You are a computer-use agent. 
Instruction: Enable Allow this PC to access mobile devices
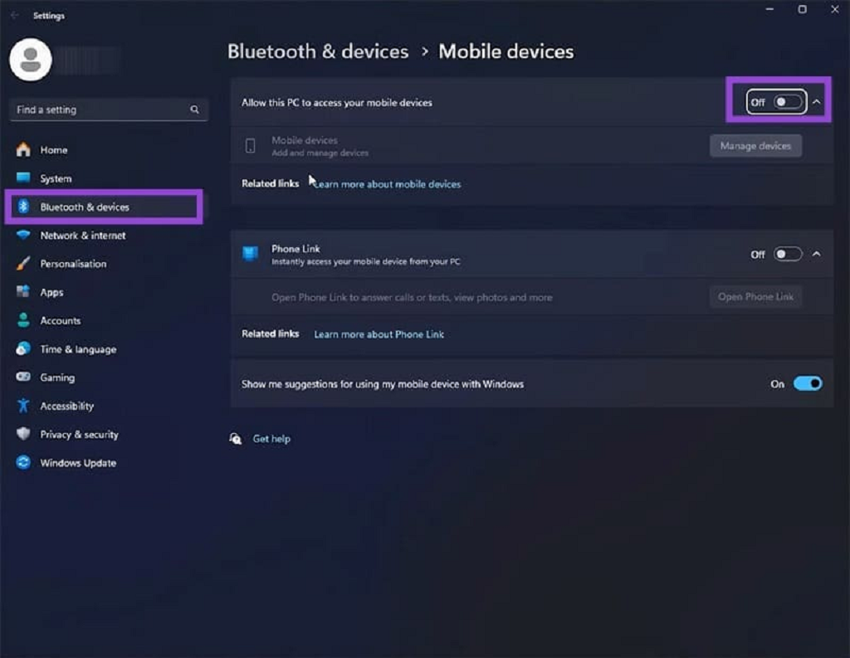click(x=787, y=102)
